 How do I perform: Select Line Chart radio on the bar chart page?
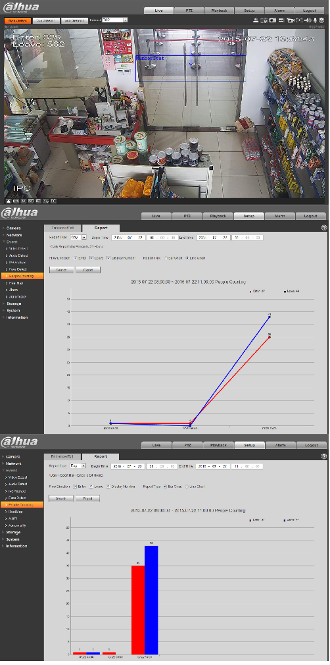tap(187, 486)
